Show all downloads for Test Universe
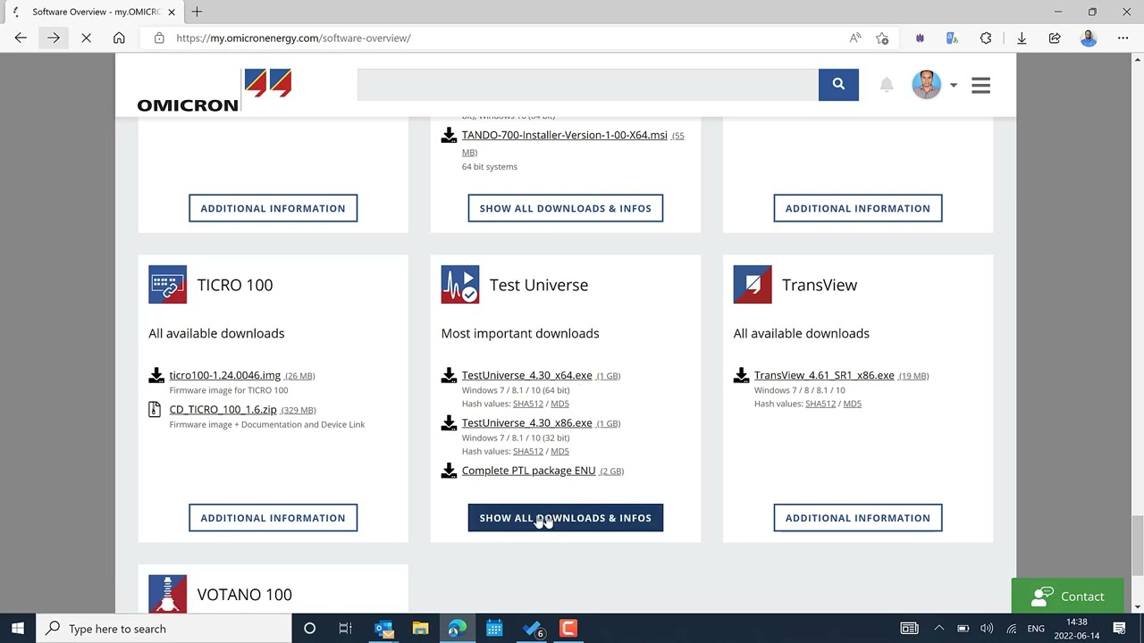The height and width of the screenshot is (643, 1144). [565, 518]
